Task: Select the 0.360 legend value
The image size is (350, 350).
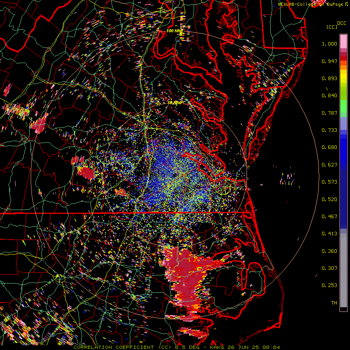Action: (329, 251)
